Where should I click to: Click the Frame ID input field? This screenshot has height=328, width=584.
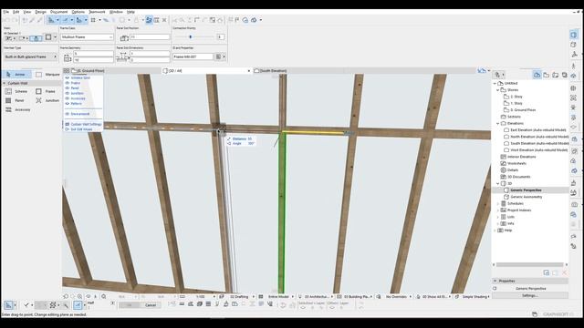point(193,56)
